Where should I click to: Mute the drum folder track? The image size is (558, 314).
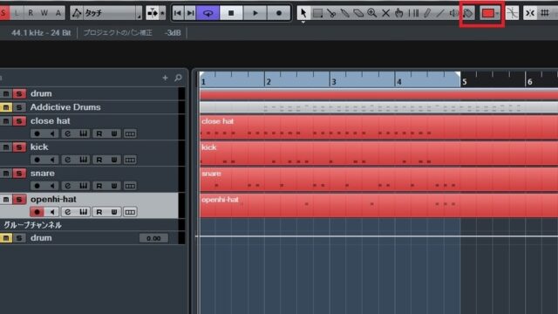pyautogui.click(x=6, y=93)
